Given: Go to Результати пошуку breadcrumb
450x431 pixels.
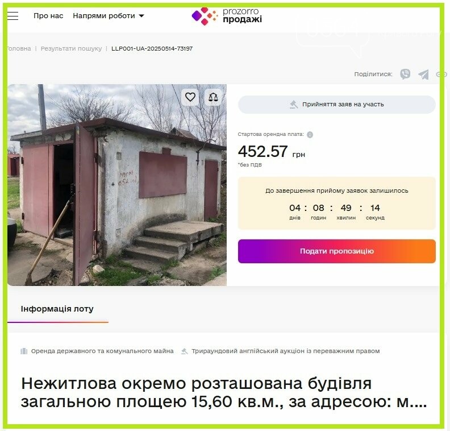Looking at the screenshot, I should click(71, 48).
